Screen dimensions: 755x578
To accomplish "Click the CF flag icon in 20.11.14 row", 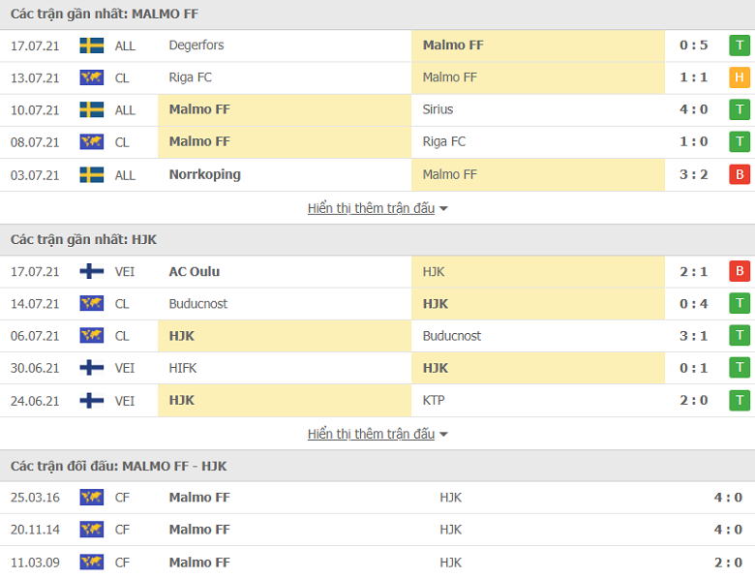I will [x=92, y=530].
